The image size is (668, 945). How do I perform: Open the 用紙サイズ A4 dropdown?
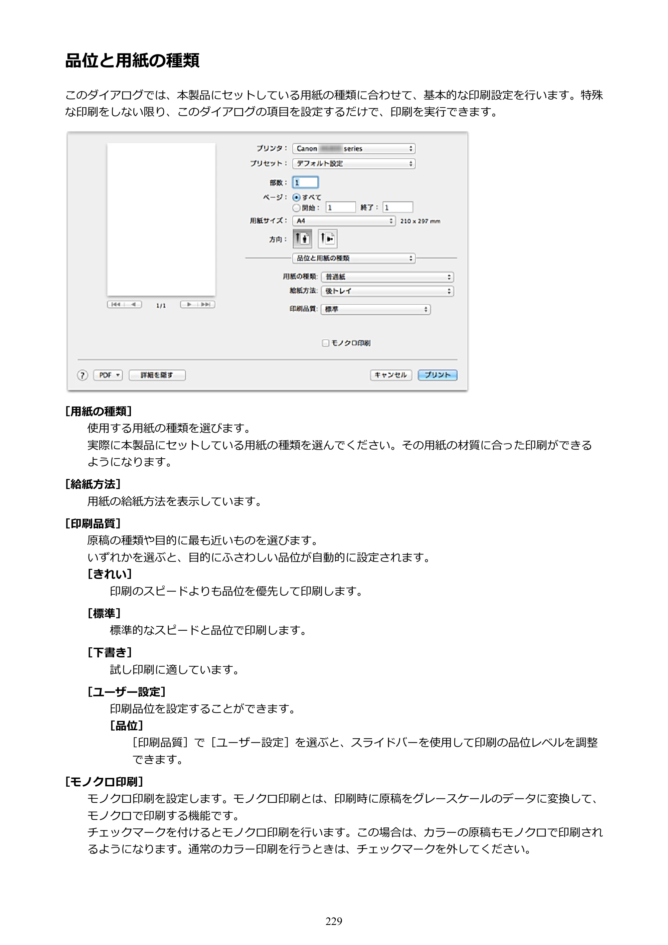click(344, 221)
